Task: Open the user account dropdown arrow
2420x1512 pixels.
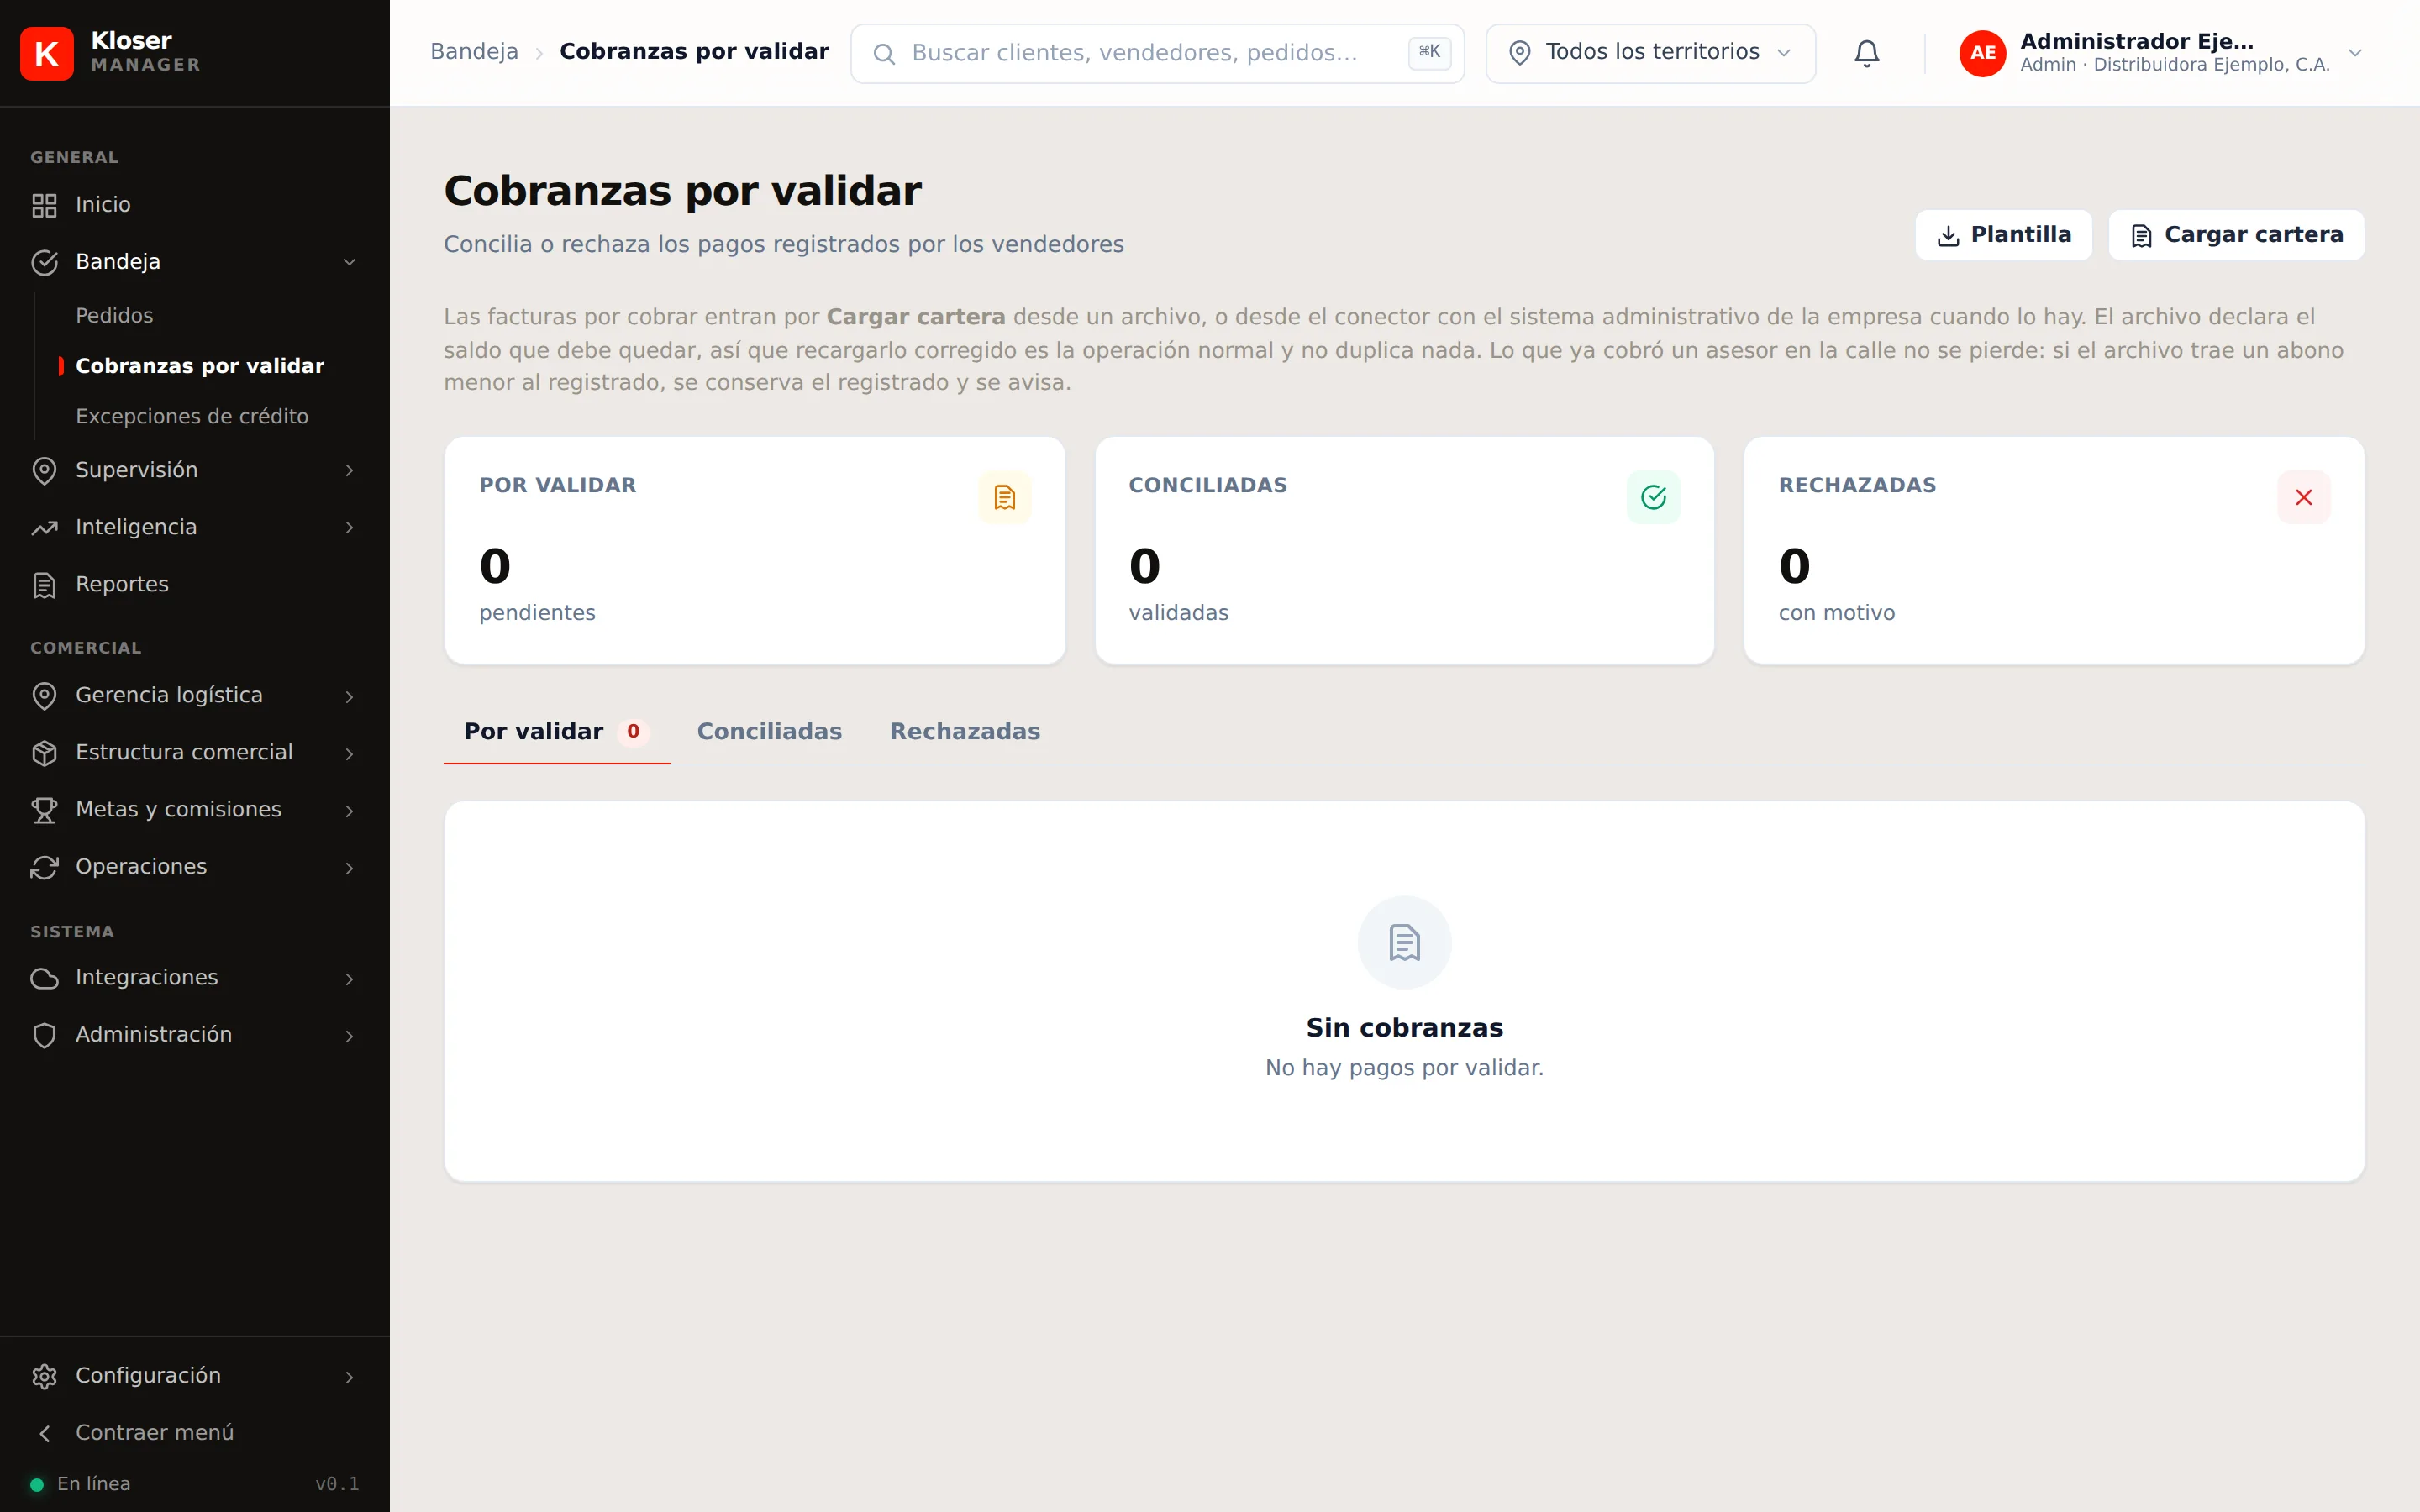Action: [x=2355, y=53]
